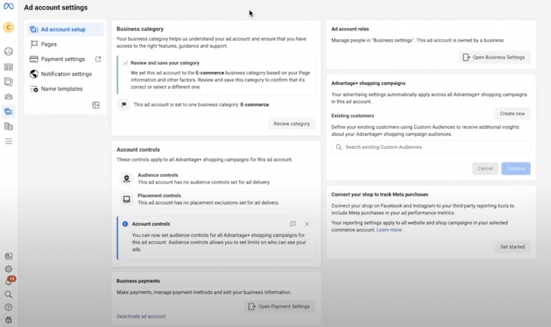Open Audiences people icon in sidebar
551x327 pixels.
[9, 96]
